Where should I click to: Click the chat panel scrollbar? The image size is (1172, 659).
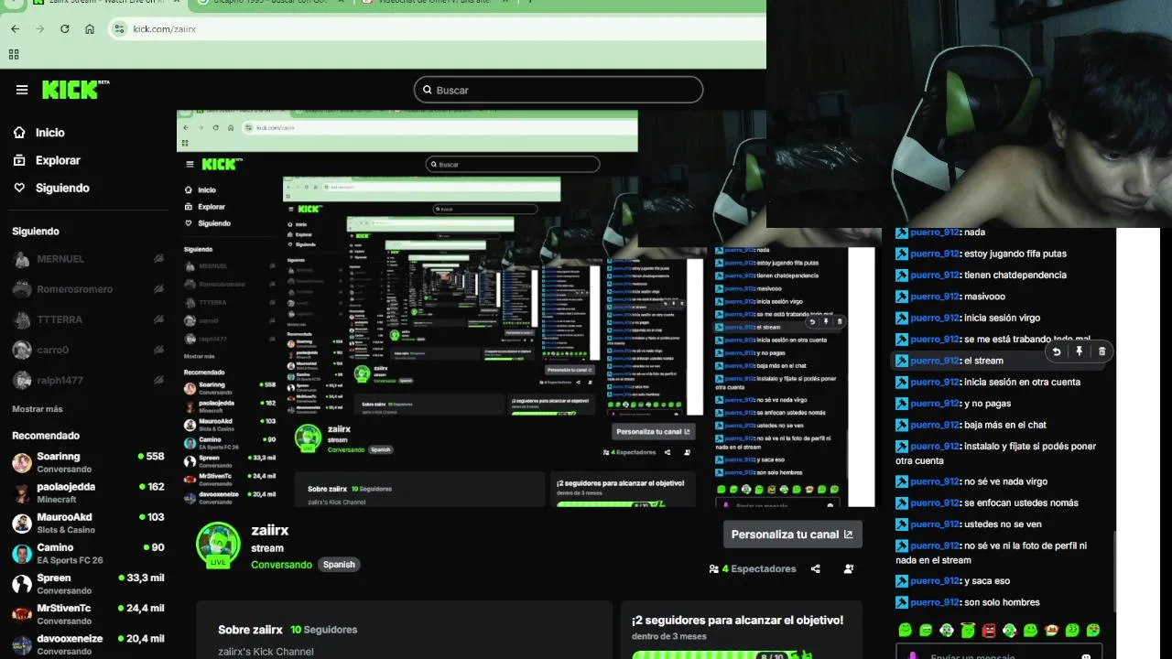(x=1114, y=572)
